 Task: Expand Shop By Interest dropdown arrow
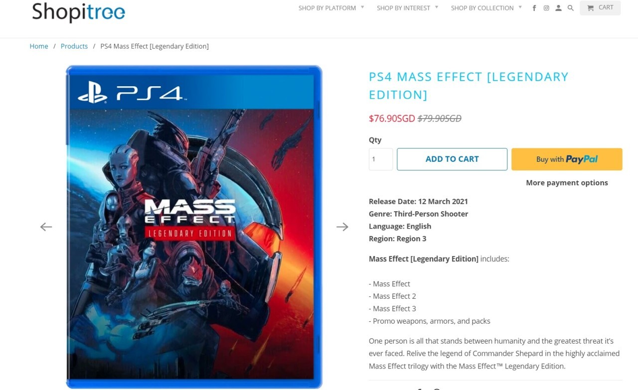[x=437, y=7]
